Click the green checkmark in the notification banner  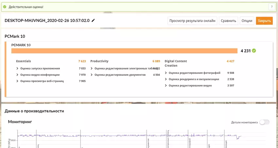pos(5,7)
